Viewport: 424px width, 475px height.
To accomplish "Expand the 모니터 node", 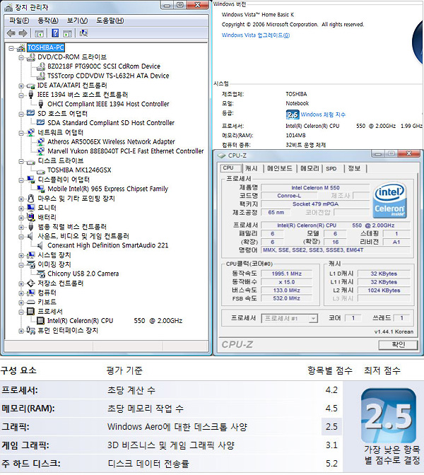I will coord(21,209).
